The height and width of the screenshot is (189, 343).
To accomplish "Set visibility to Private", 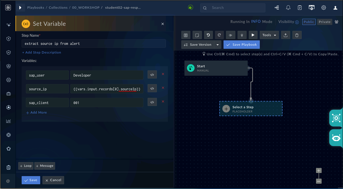I will 325,22.
